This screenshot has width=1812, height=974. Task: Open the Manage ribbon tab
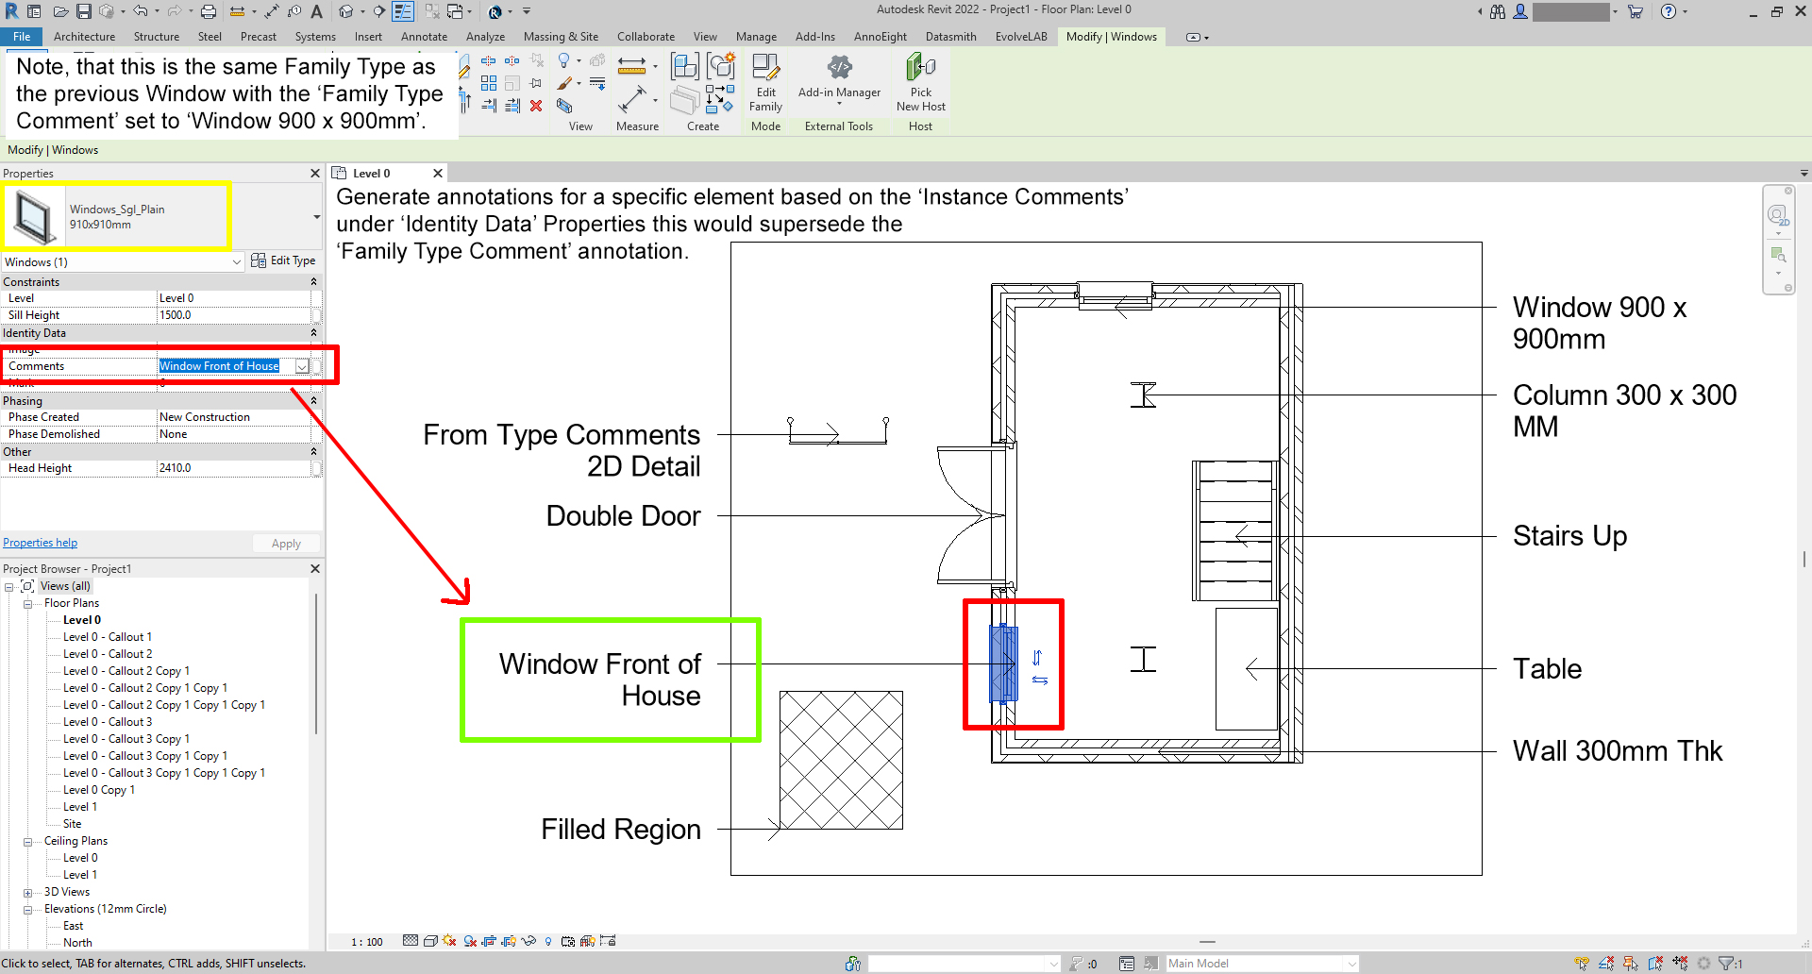coord(756,37)
